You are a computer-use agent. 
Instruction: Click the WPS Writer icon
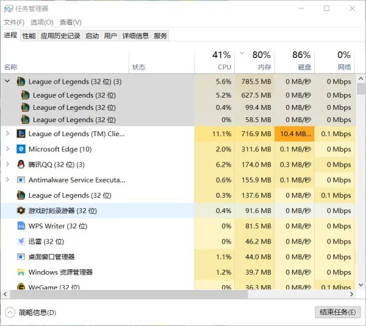click(x=21, y=226)
